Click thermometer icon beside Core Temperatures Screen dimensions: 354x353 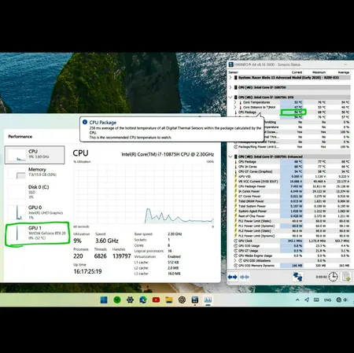(240, 102)
